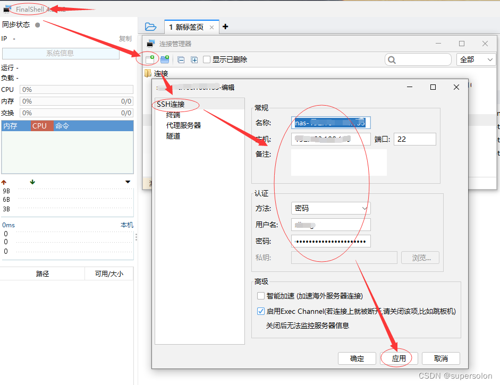
Task: Expand all connections with the plus icon
Action: pos(194,59)
